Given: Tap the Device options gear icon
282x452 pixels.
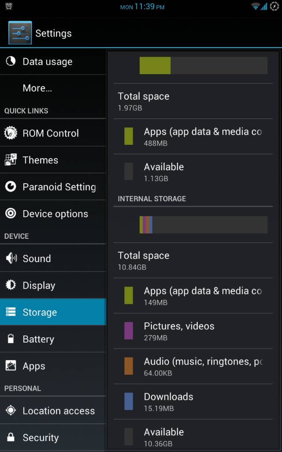Looking at the screenshot, I should 11,214.
